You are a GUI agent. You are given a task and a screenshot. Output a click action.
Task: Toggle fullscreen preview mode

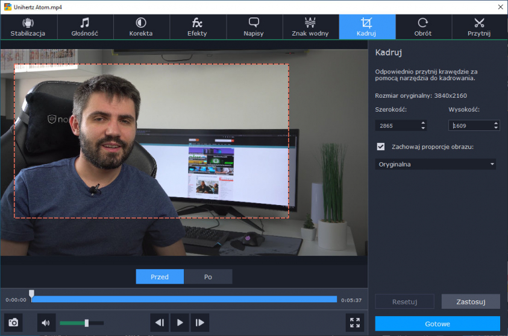355,323
